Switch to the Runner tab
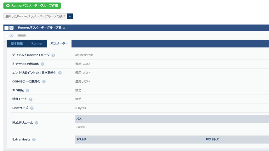This screenshot has height=151, width=269. tap(37, 43)
